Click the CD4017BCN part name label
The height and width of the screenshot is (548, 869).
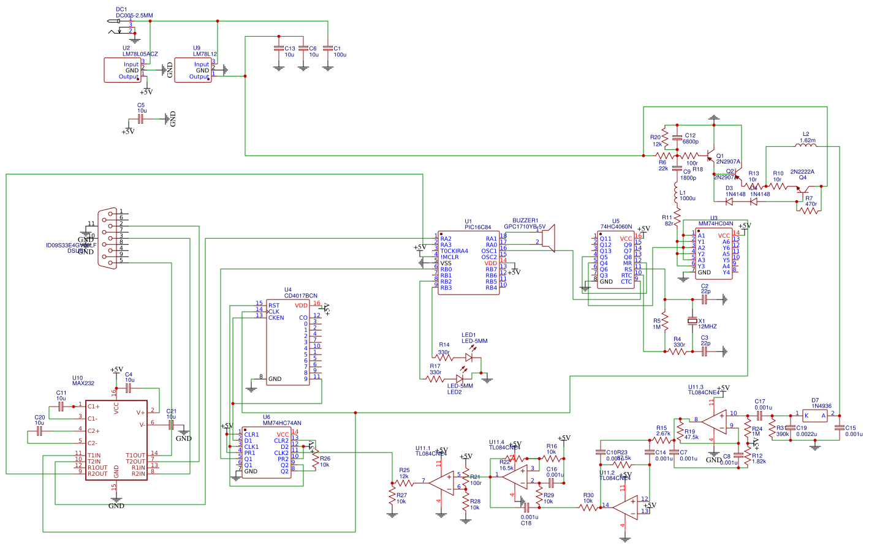click(301, 296)
